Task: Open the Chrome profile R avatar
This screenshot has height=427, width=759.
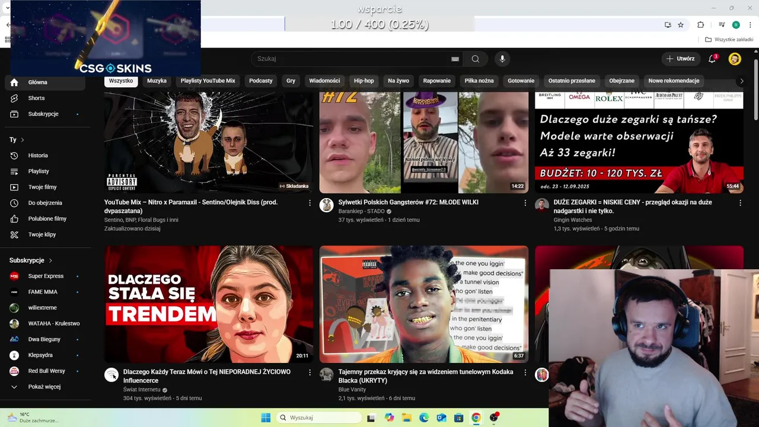Action: [736, 25]
